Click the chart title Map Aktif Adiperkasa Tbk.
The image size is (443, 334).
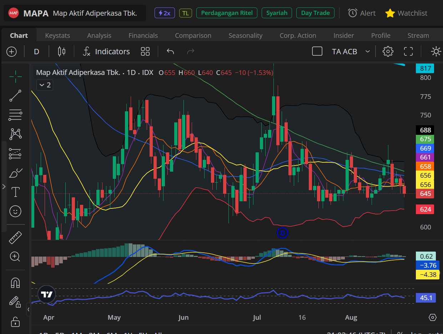(78, 72)
